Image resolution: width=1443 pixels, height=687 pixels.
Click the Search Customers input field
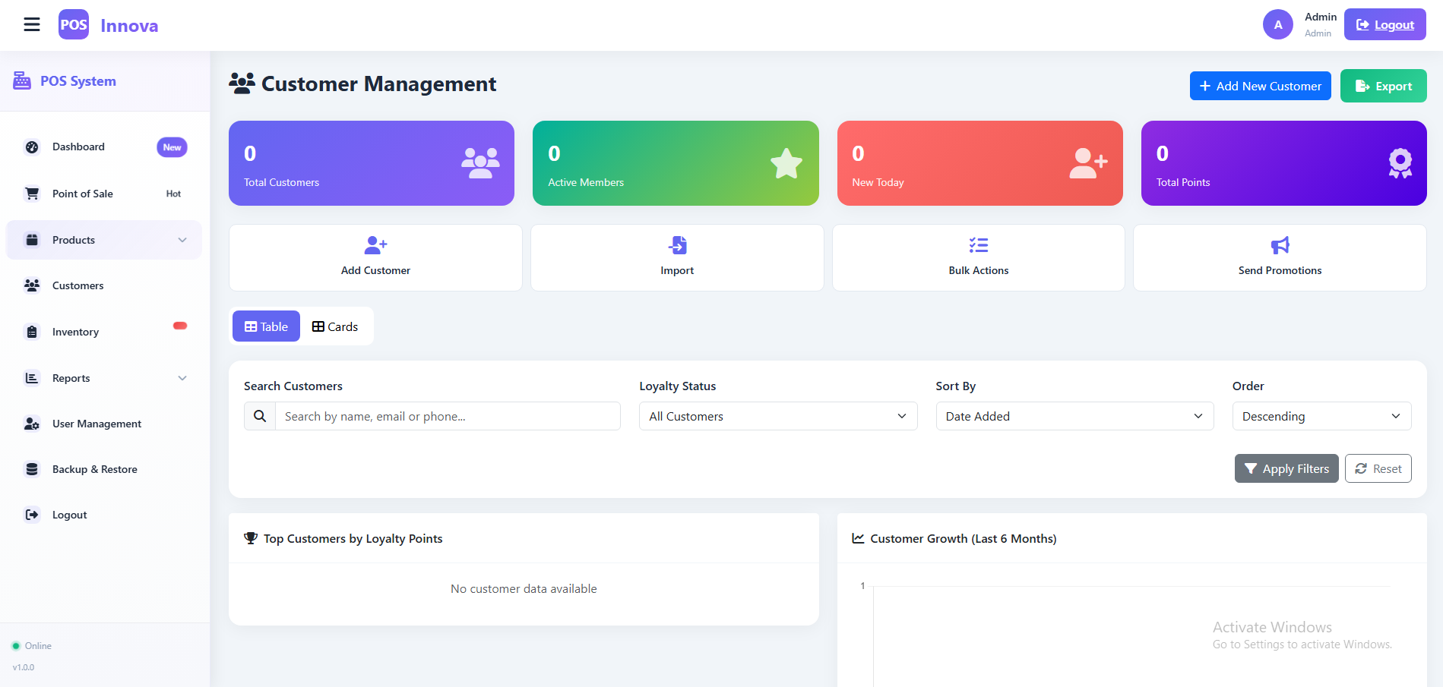[448, 416]
